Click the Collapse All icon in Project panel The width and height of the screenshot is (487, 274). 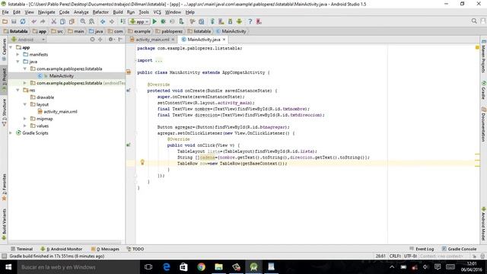[x=100, y=40]
